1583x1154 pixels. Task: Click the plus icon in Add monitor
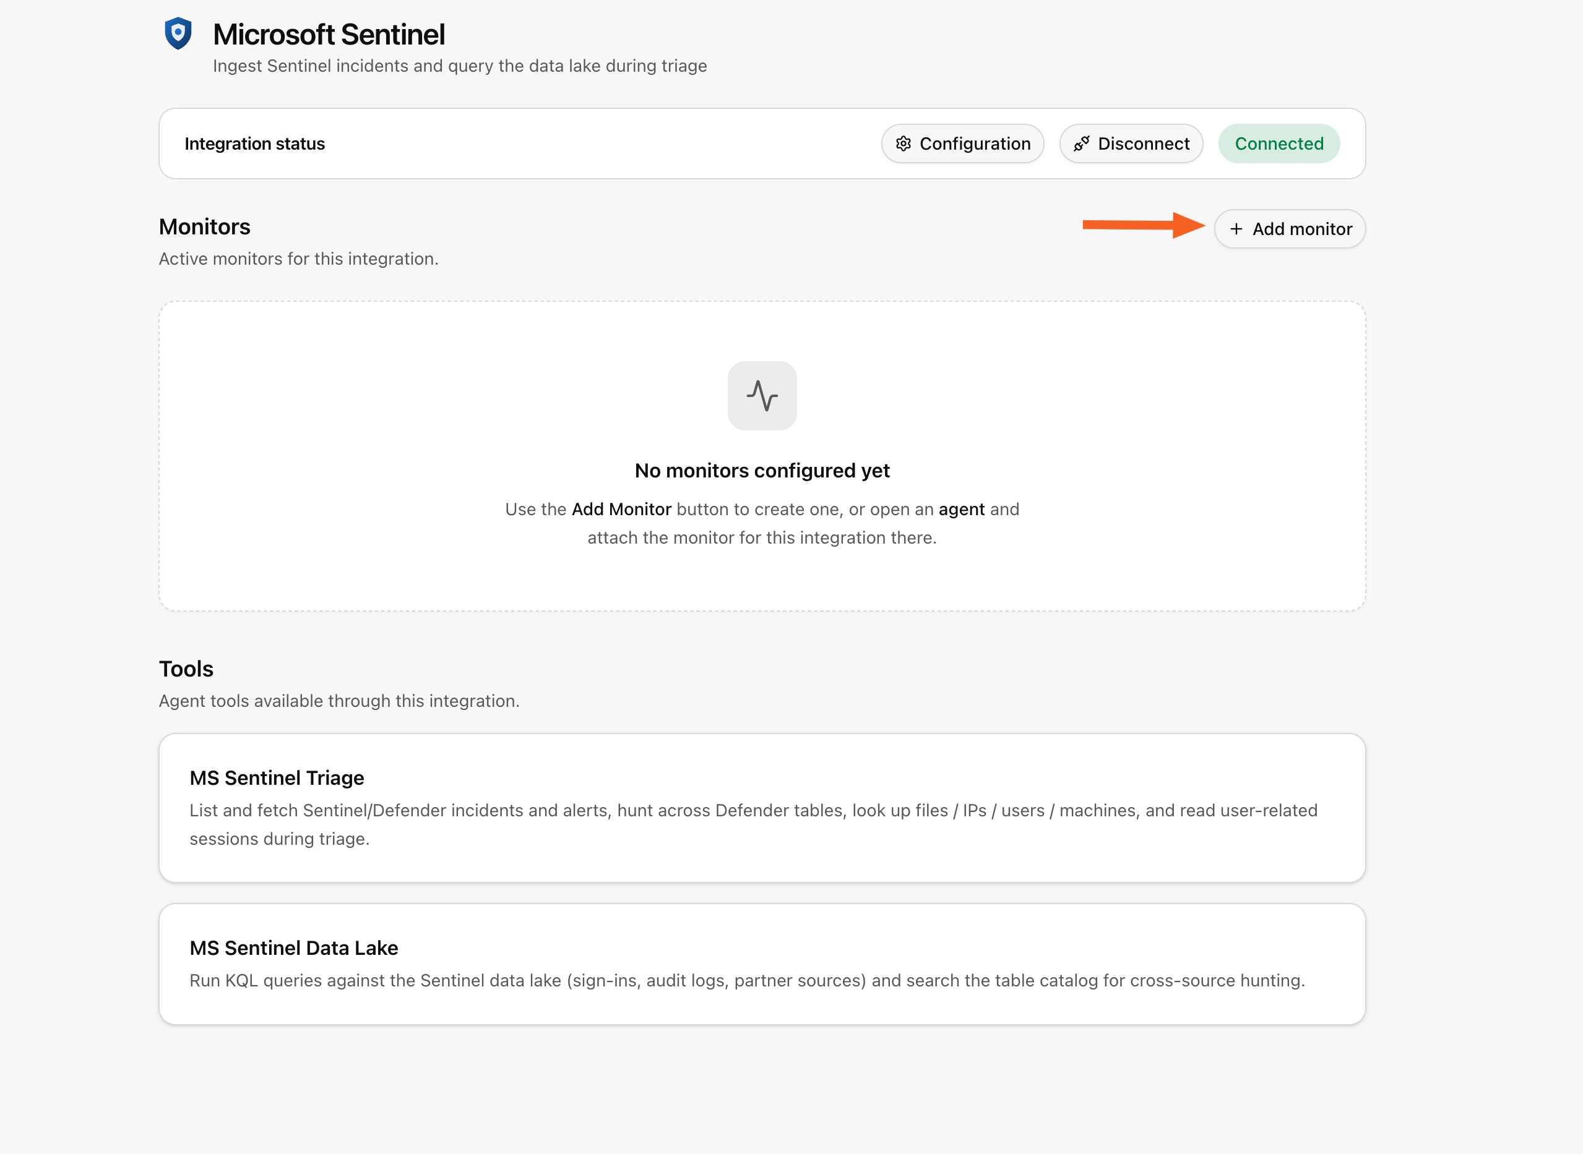point(1236,228)
